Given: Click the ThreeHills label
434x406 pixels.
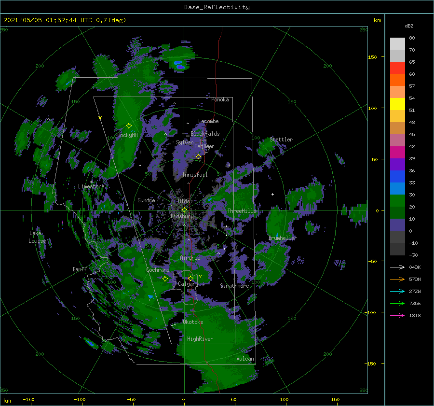Looking at the screenshot, I should pyautogui.click(x=242, y=211).
